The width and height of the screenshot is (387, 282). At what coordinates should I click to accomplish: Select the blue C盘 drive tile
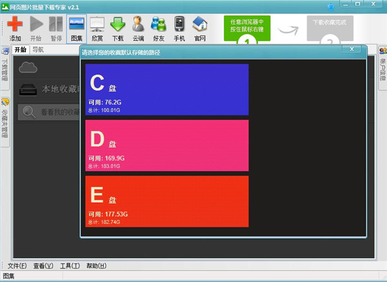167,90
